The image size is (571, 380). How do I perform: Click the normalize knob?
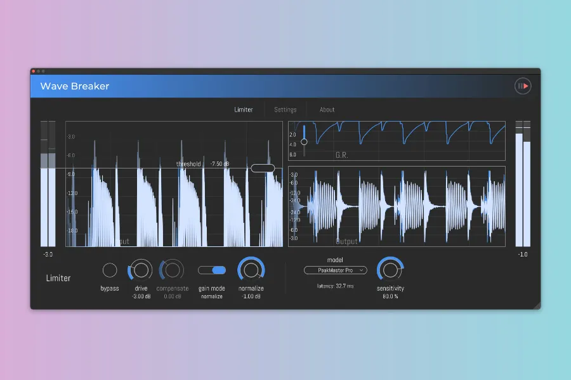[x=251, y=270]
